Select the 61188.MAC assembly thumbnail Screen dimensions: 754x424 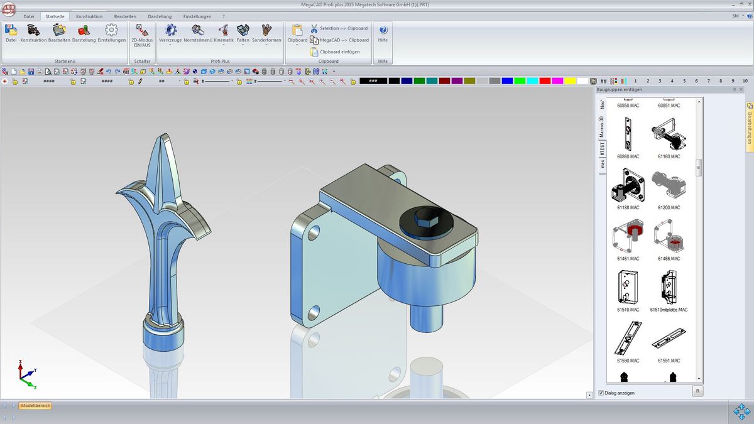[628, 185]
